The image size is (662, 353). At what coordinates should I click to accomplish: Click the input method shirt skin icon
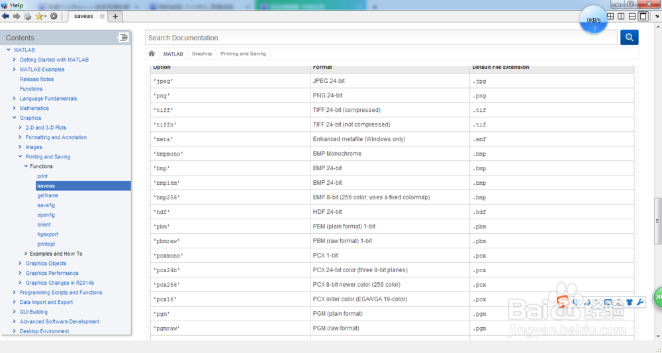click(630, 302)
